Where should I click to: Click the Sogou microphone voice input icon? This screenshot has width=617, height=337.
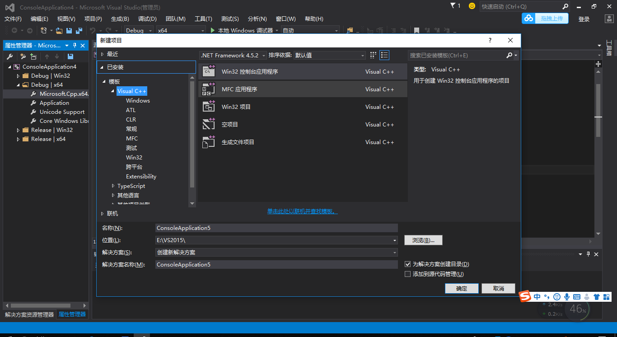(566, 297)
